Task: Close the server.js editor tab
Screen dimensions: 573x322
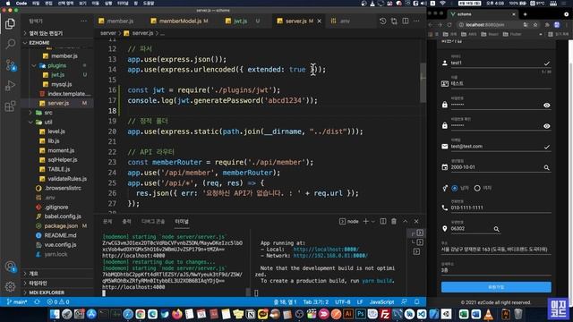Action: [320, 21]
